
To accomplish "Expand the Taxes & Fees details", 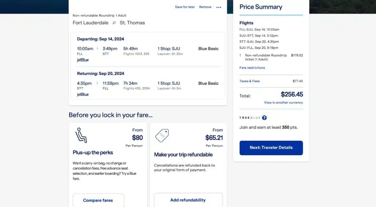I will (249, 81).
